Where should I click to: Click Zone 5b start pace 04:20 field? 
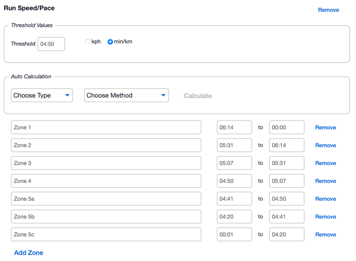click(x=234, y=217)
